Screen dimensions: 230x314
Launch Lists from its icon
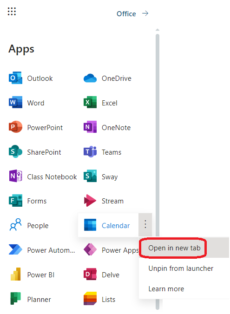click(90, 299)
